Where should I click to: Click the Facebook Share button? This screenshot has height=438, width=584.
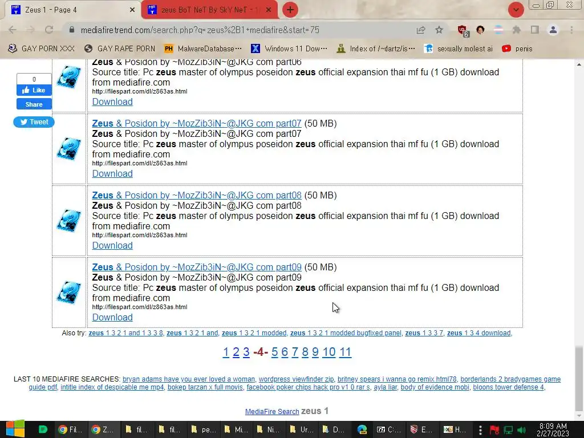[34, 104]
